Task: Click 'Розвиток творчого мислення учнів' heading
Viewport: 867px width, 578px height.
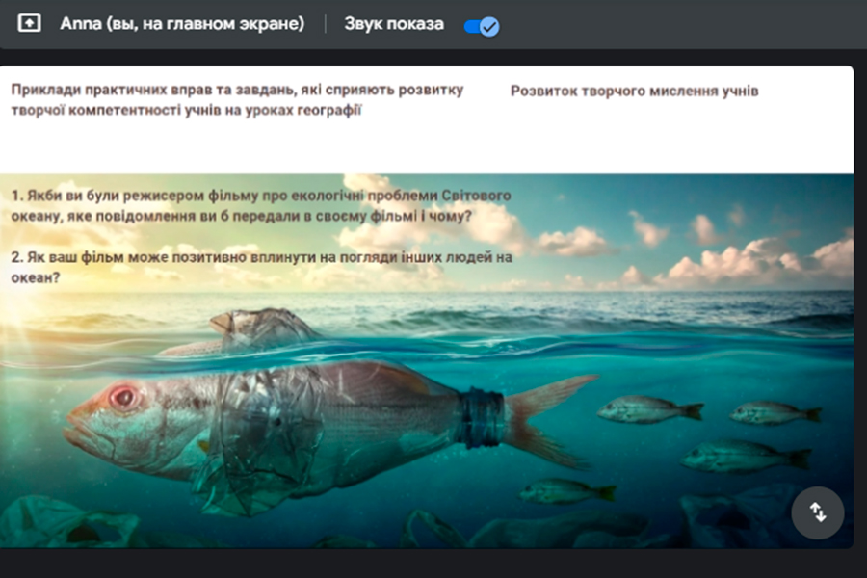Action: [x=634, y=91]
